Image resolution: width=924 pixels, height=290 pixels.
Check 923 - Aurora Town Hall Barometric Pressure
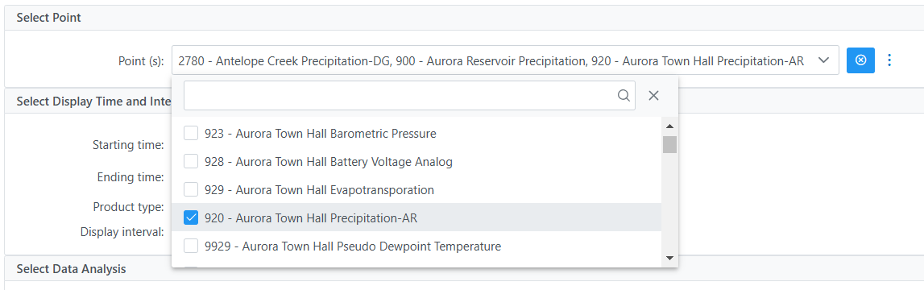click(191, 133)
